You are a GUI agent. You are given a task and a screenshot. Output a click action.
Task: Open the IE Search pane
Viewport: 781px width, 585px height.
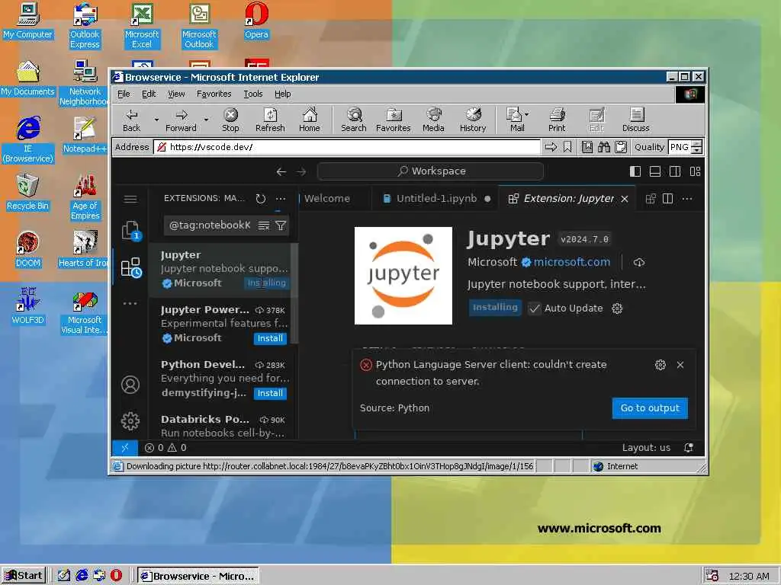354,120
